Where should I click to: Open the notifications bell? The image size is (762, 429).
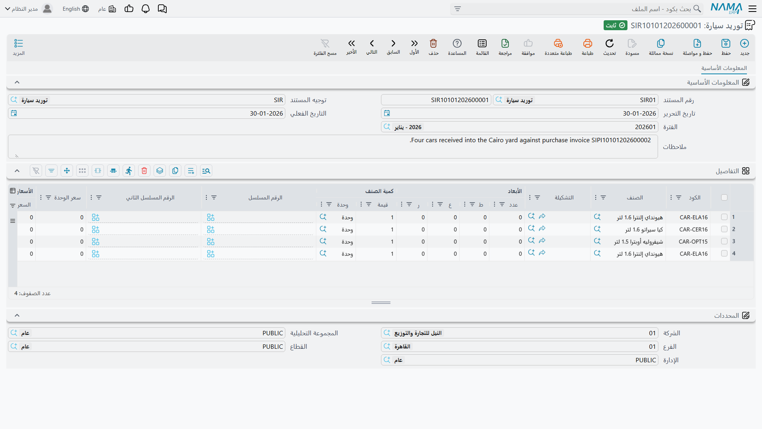146,9
